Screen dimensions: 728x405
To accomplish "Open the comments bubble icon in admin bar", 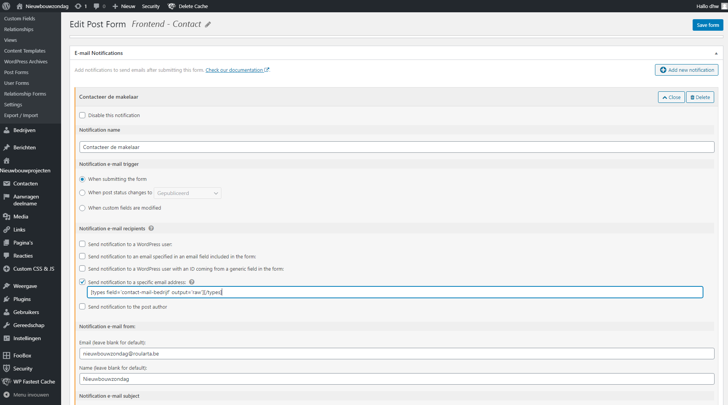I will click(96, 6).
